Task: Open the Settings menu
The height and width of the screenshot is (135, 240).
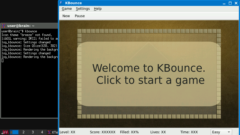Action: [83, 9]
